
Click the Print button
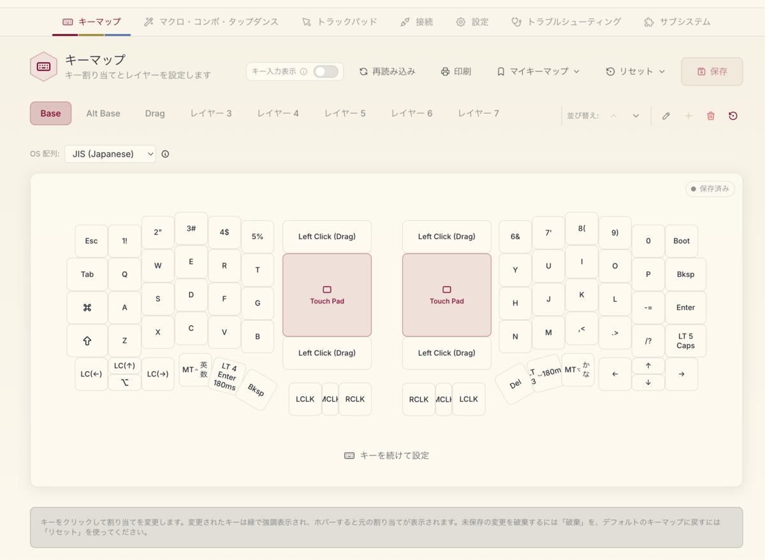click(x=456, y=71)
